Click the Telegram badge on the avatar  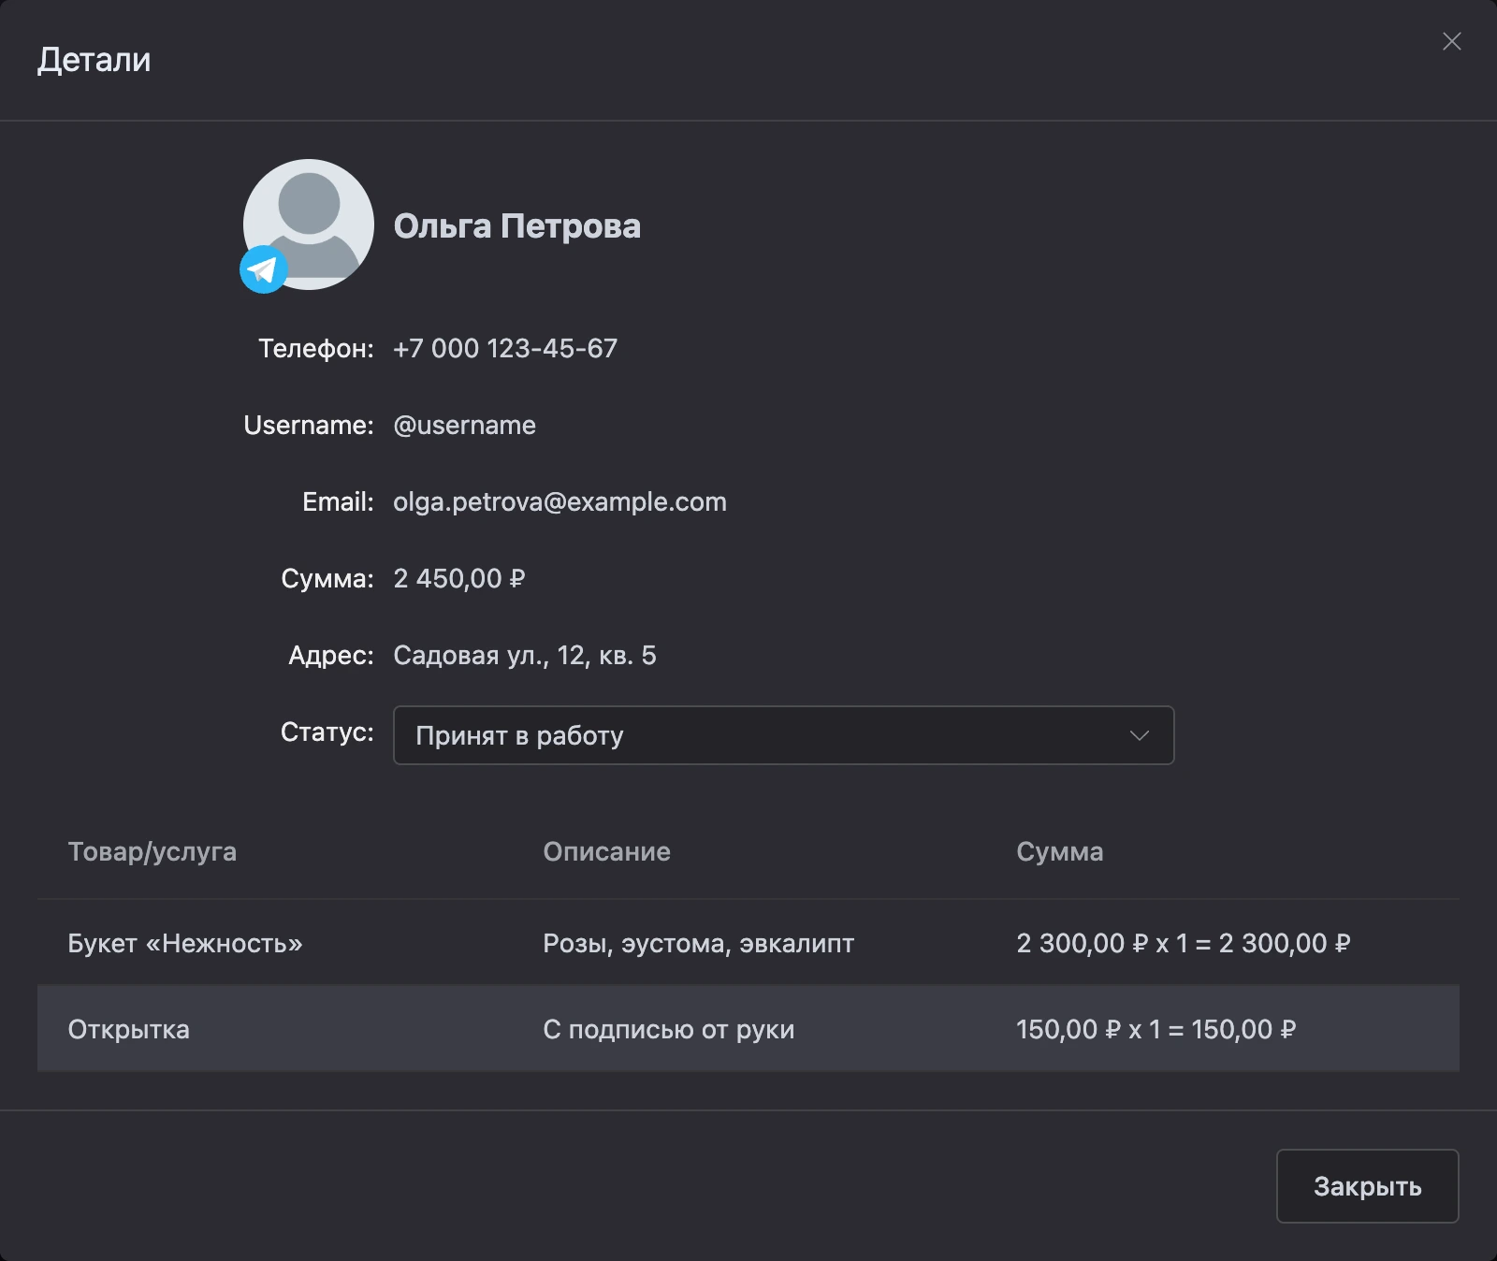(264, 269)
